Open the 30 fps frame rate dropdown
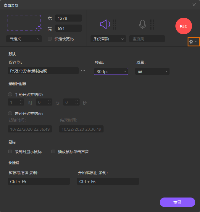 (x=111, y=71)
